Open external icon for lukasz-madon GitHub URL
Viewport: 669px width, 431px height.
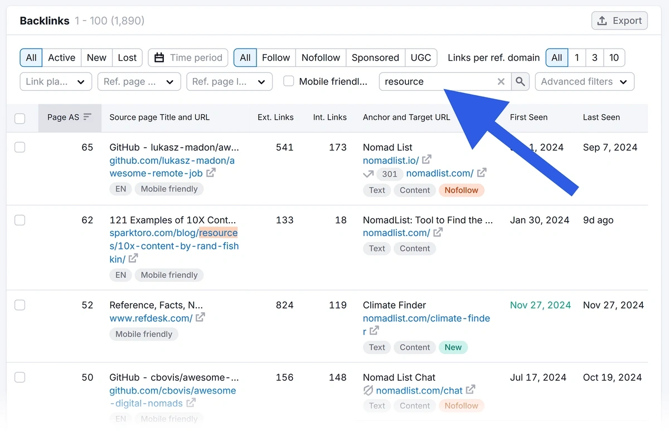click(x=211, y=173)
